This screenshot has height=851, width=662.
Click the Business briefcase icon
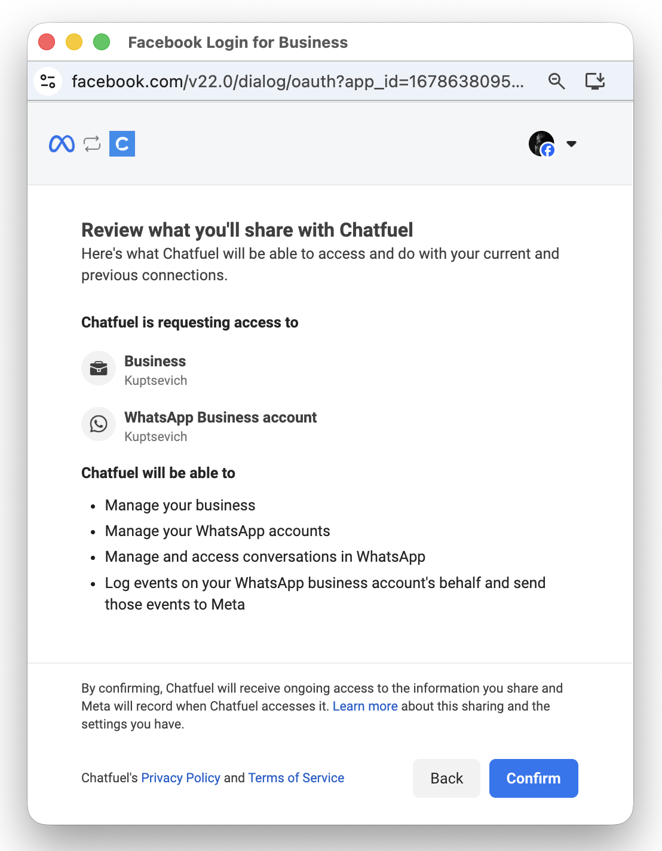(99, 368)
